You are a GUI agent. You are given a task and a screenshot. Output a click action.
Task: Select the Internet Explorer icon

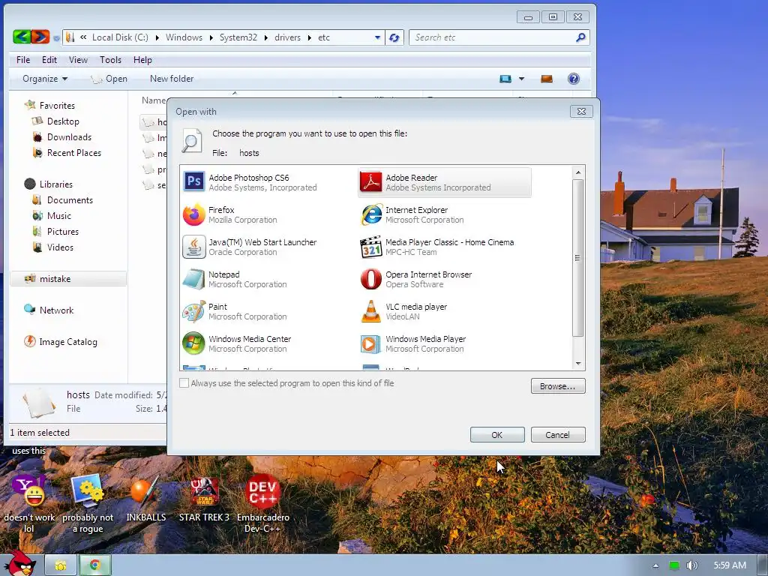pos(371,214)
